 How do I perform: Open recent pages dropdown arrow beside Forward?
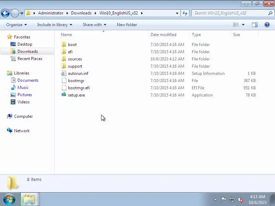point(22,13)
